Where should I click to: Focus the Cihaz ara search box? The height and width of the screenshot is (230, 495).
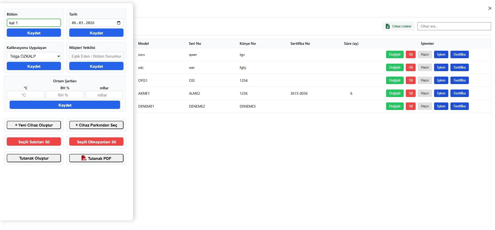point(454,26)
